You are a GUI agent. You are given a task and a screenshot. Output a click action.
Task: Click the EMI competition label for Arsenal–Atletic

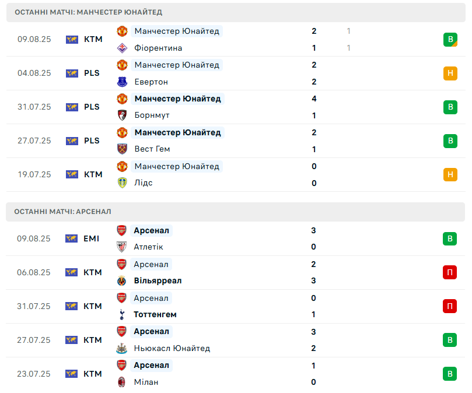(x=92, y=238)
